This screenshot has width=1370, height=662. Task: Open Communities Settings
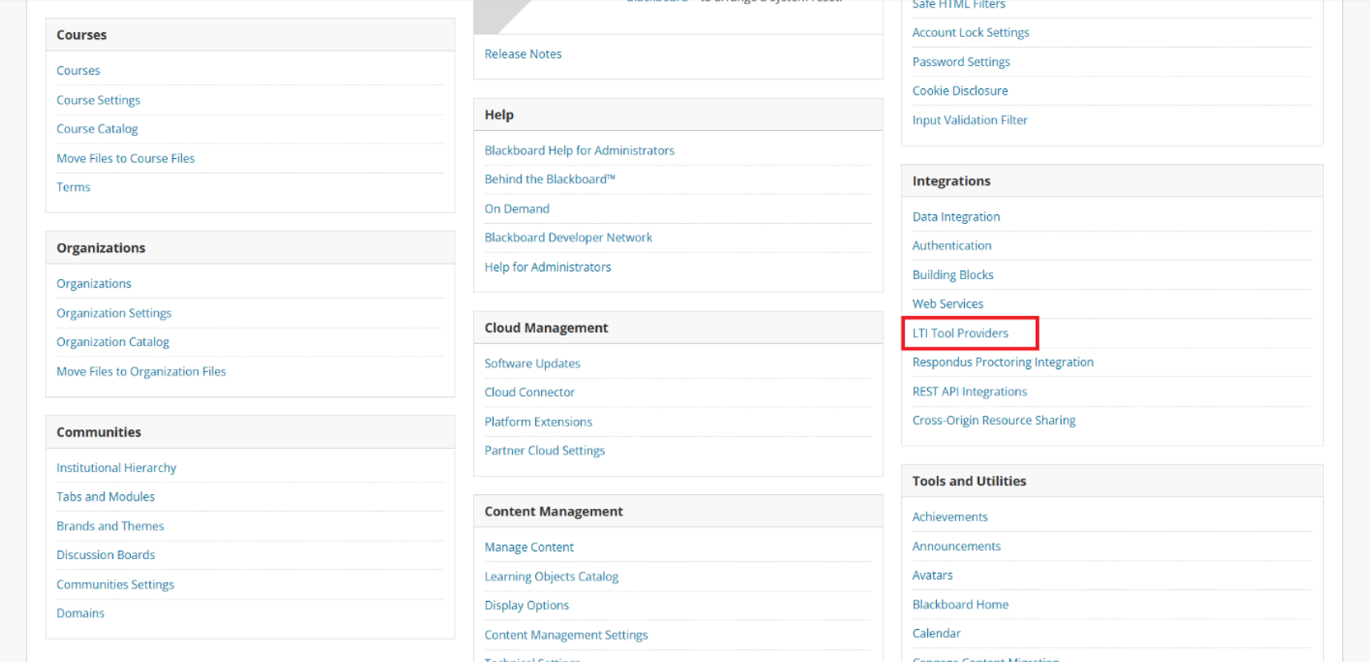115,585
